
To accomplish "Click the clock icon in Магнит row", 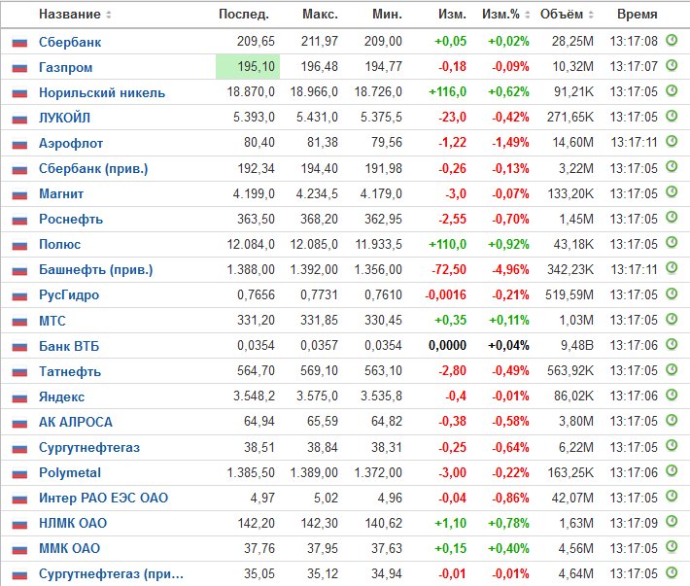I will point(672,191).
